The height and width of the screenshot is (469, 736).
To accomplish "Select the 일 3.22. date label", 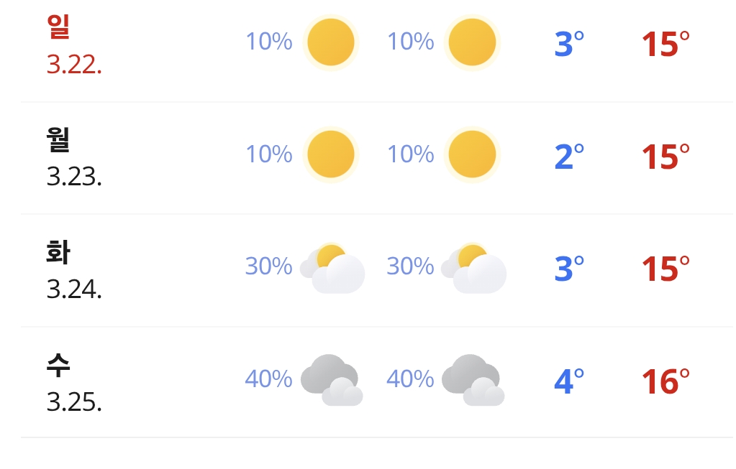I will [73, 45].
